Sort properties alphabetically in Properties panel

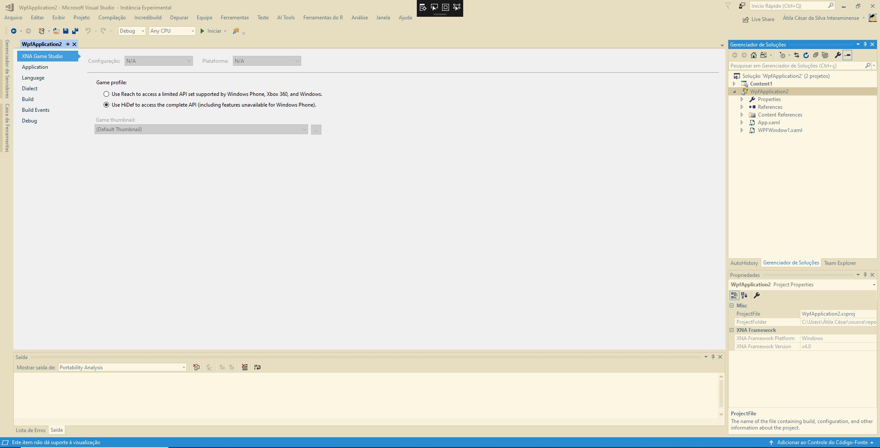[x=744, y=295]
